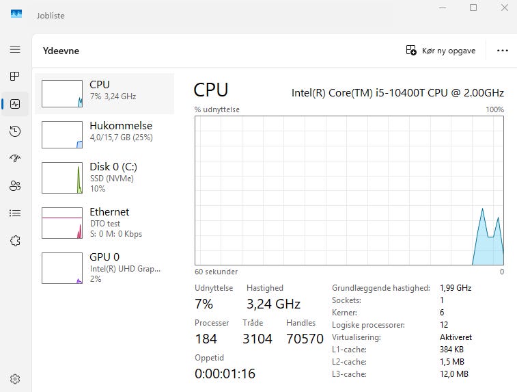Image resolution: width=517 pixels, height=392 pixels.
Task: Open the Users page icon
Action: tap(15, 185)
